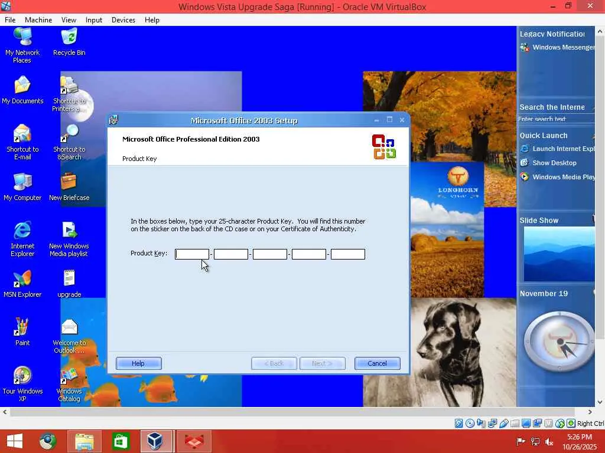
Task: Click the VirtualBox USB status icon
Action: 503,424
